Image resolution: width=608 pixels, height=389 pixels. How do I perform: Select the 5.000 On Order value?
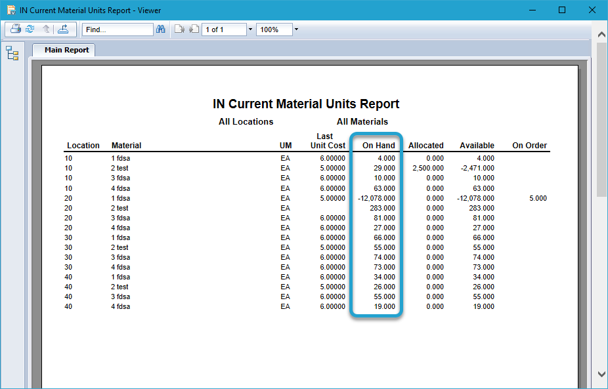(538, 198)
